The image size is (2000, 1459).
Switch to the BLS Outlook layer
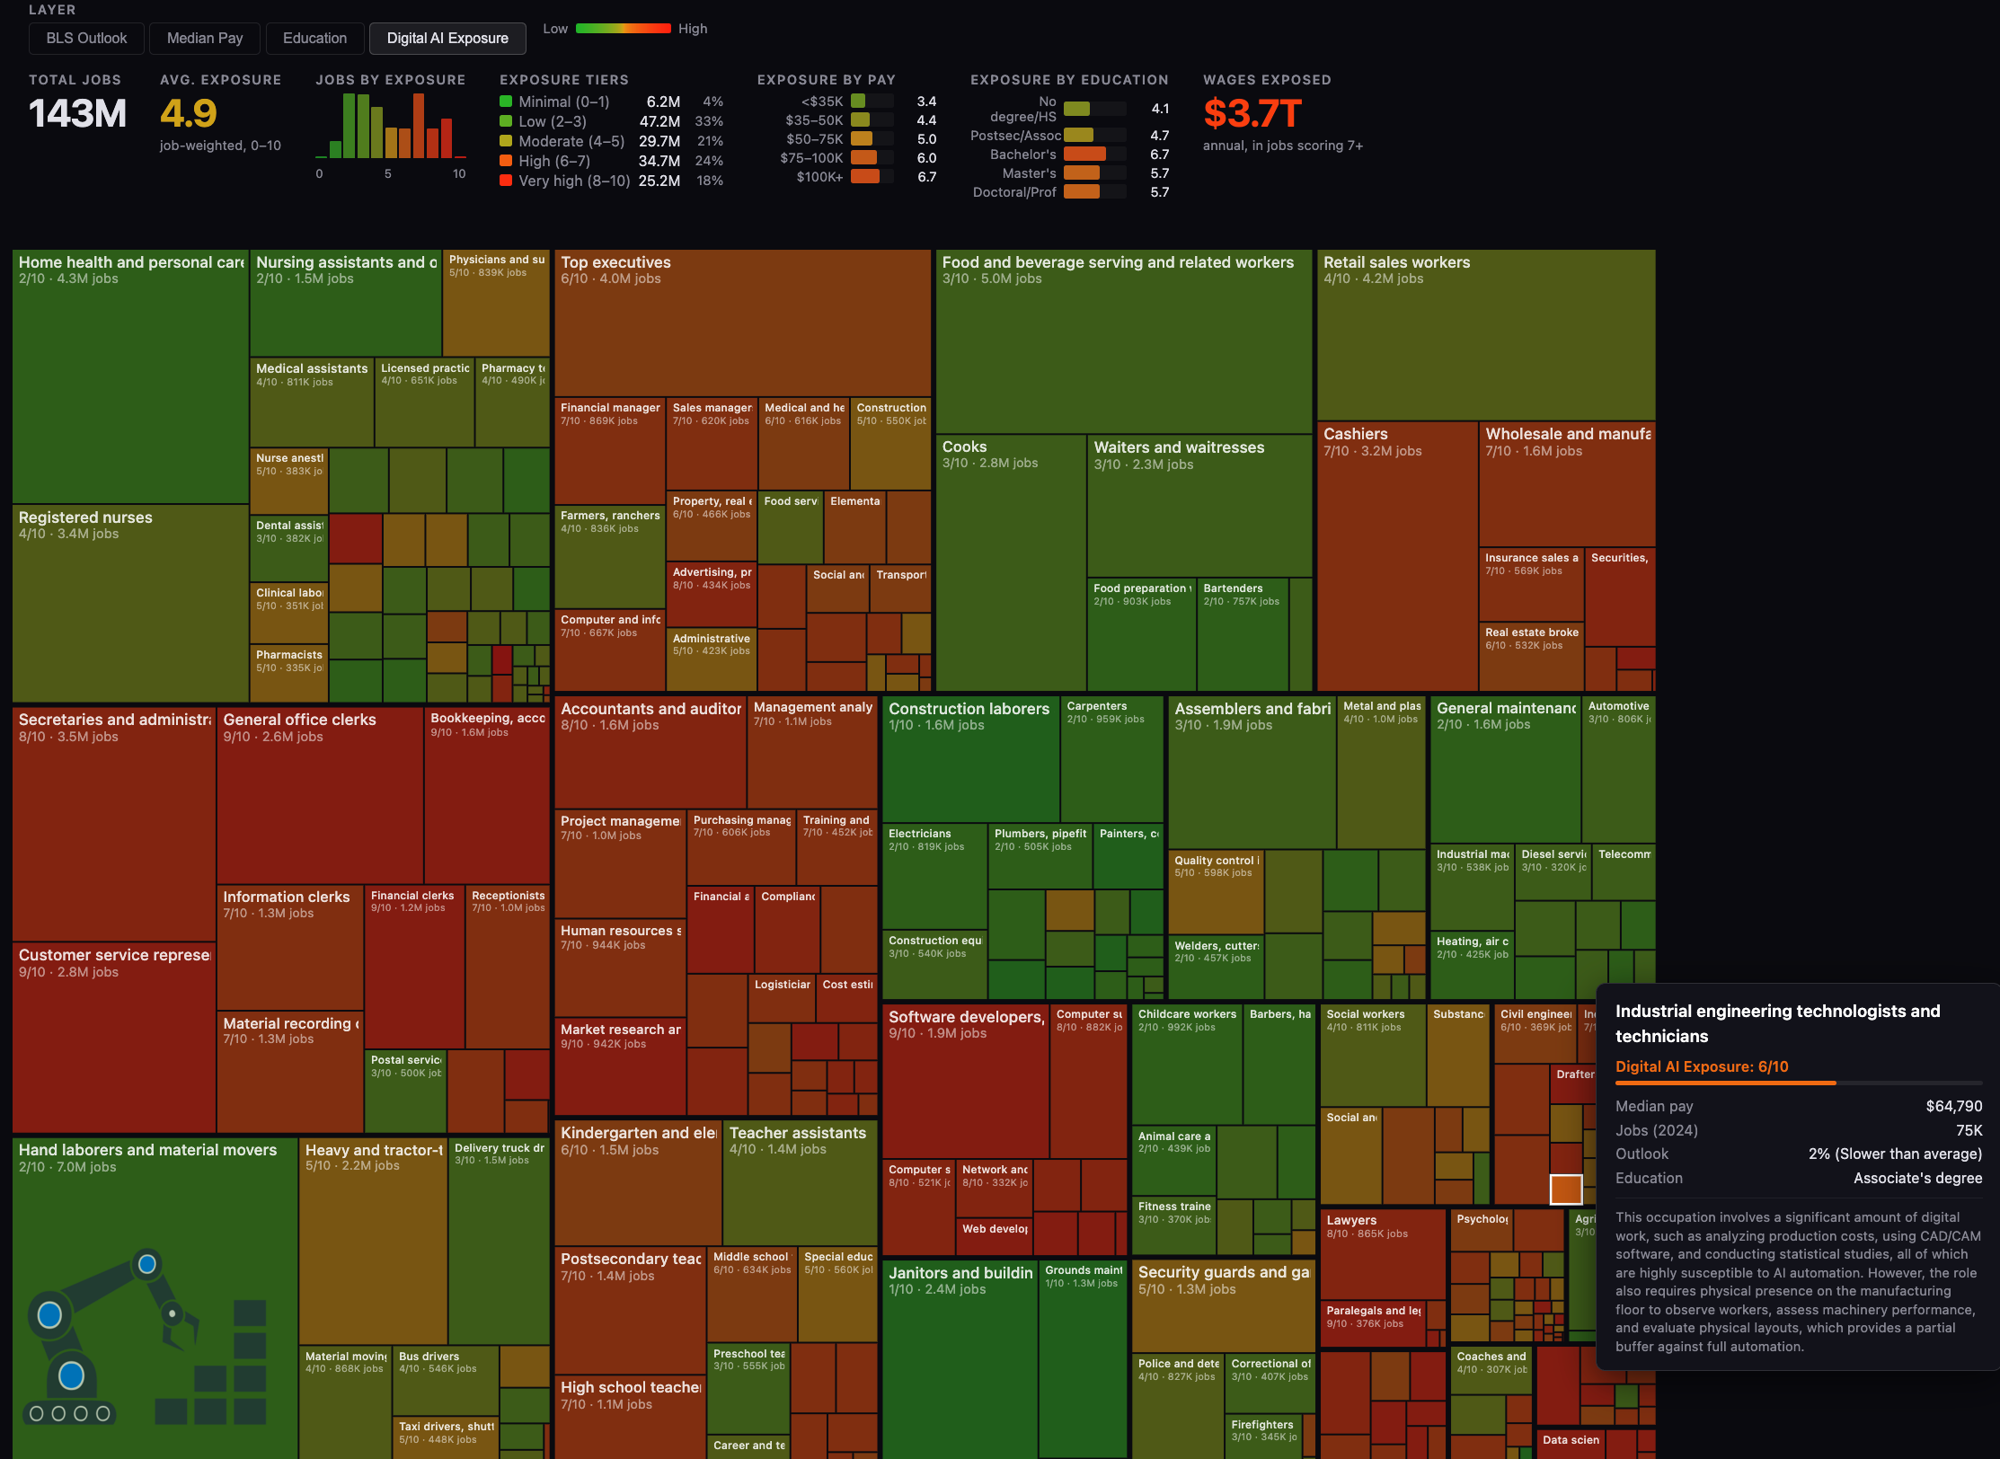click(86, 39)
